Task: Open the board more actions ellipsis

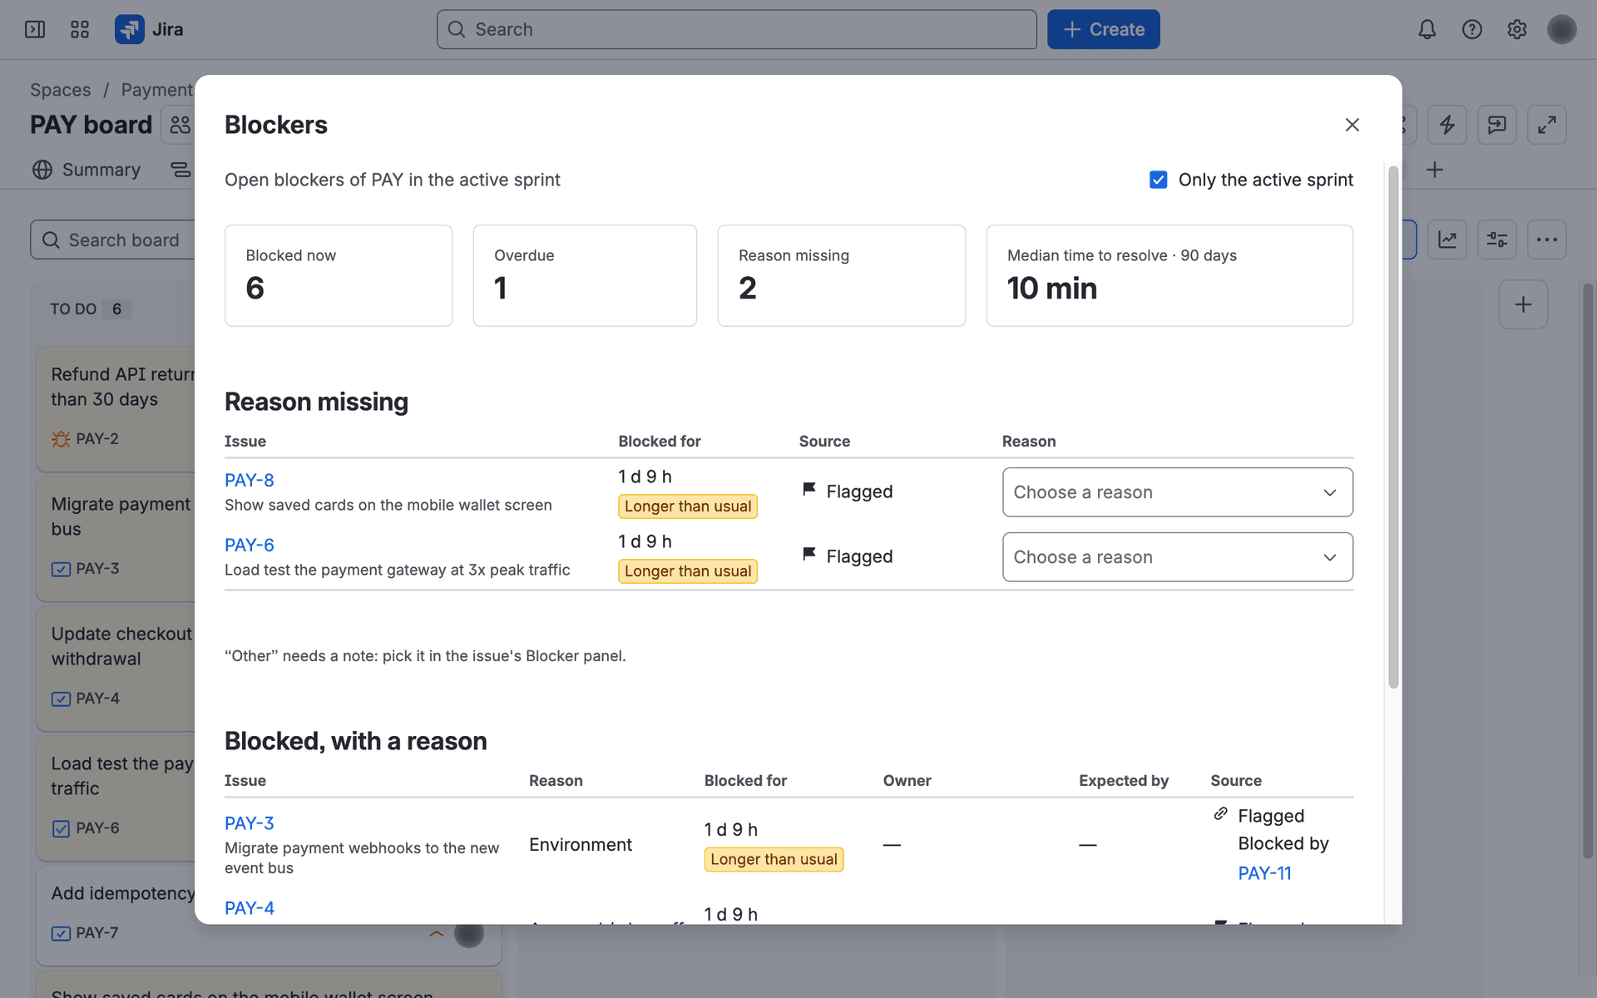Action: 1547,240
